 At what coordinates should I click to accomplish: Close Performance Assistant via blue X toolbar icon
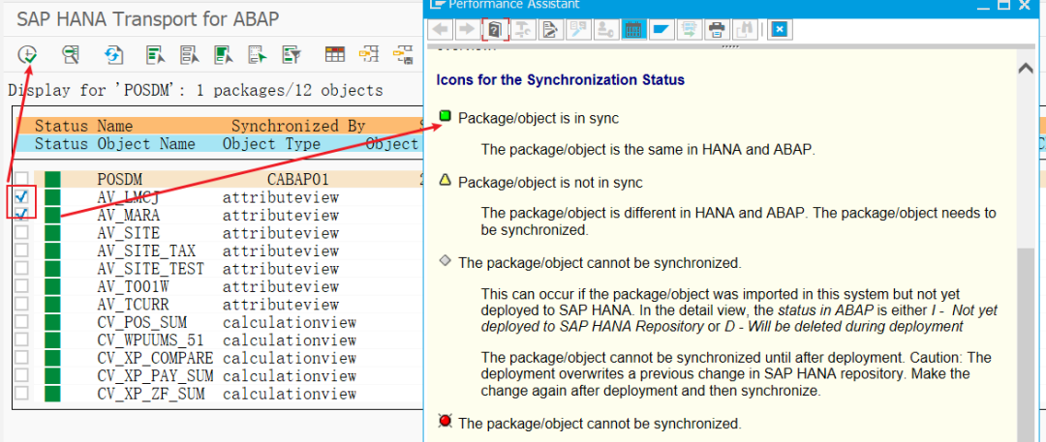(780, 29)
